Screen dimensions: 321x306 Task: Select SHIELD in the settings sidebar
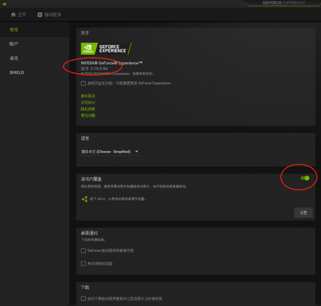[x=17, y=72]
